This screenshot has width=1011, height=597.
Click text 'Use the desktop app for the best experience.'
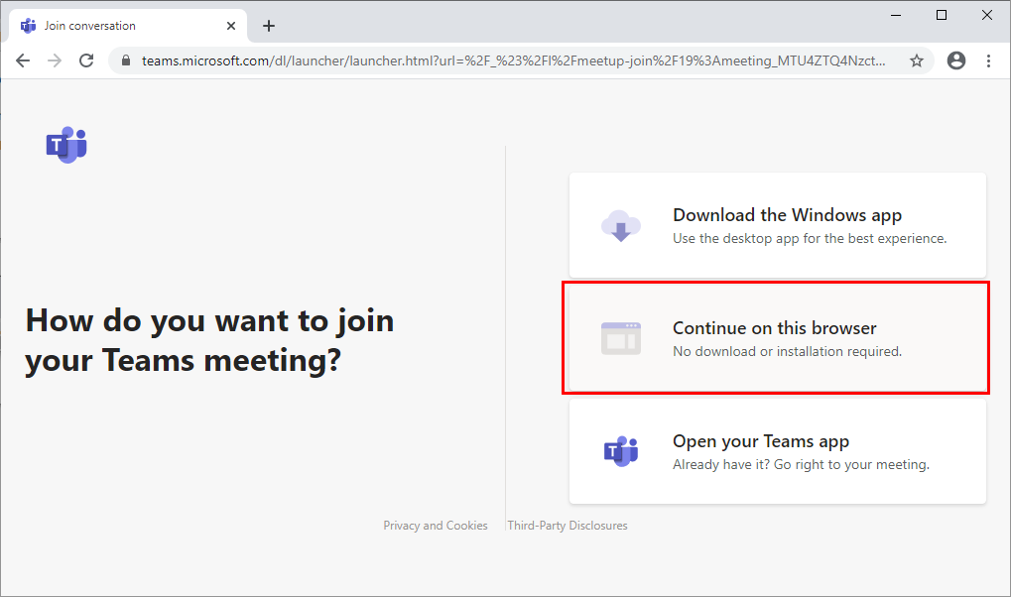[x=810, y=239]
